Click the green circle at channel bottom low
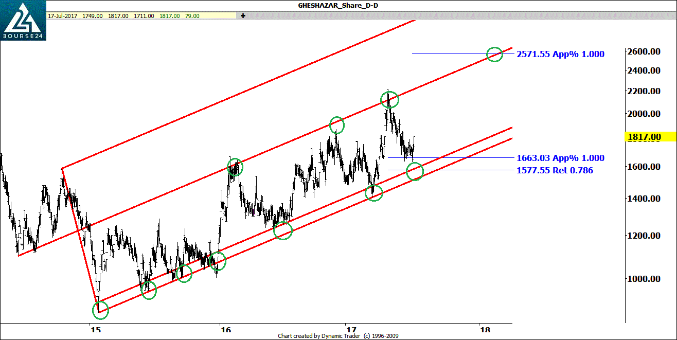Viewport: 677px width, 340px height. [100, 310]
